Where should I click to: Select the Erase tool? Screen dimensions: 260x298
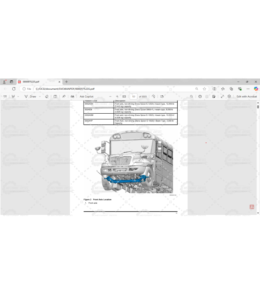pos(47,96)
